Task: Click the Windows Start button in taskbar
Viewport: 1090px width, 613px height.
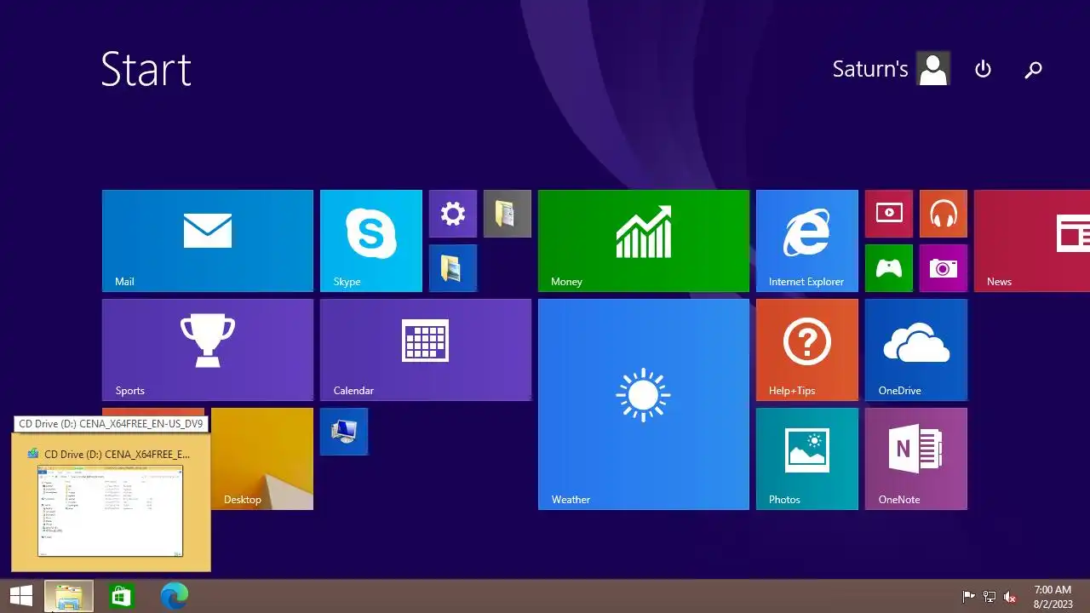Action: (21, 596)
